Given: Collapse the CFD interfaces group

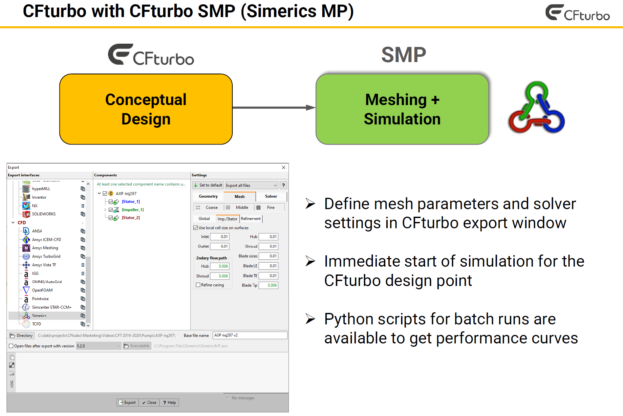Looking at the screenshot, I should pos(13,223).
